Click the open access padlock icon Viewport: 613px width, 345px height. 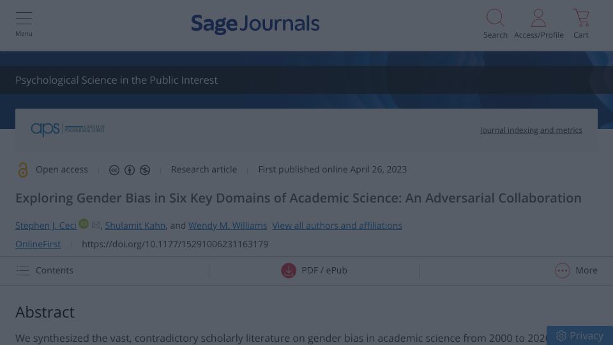point(23,170)
